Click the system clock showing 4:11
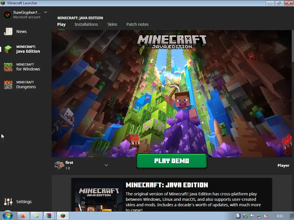 [x=280, y=216]
